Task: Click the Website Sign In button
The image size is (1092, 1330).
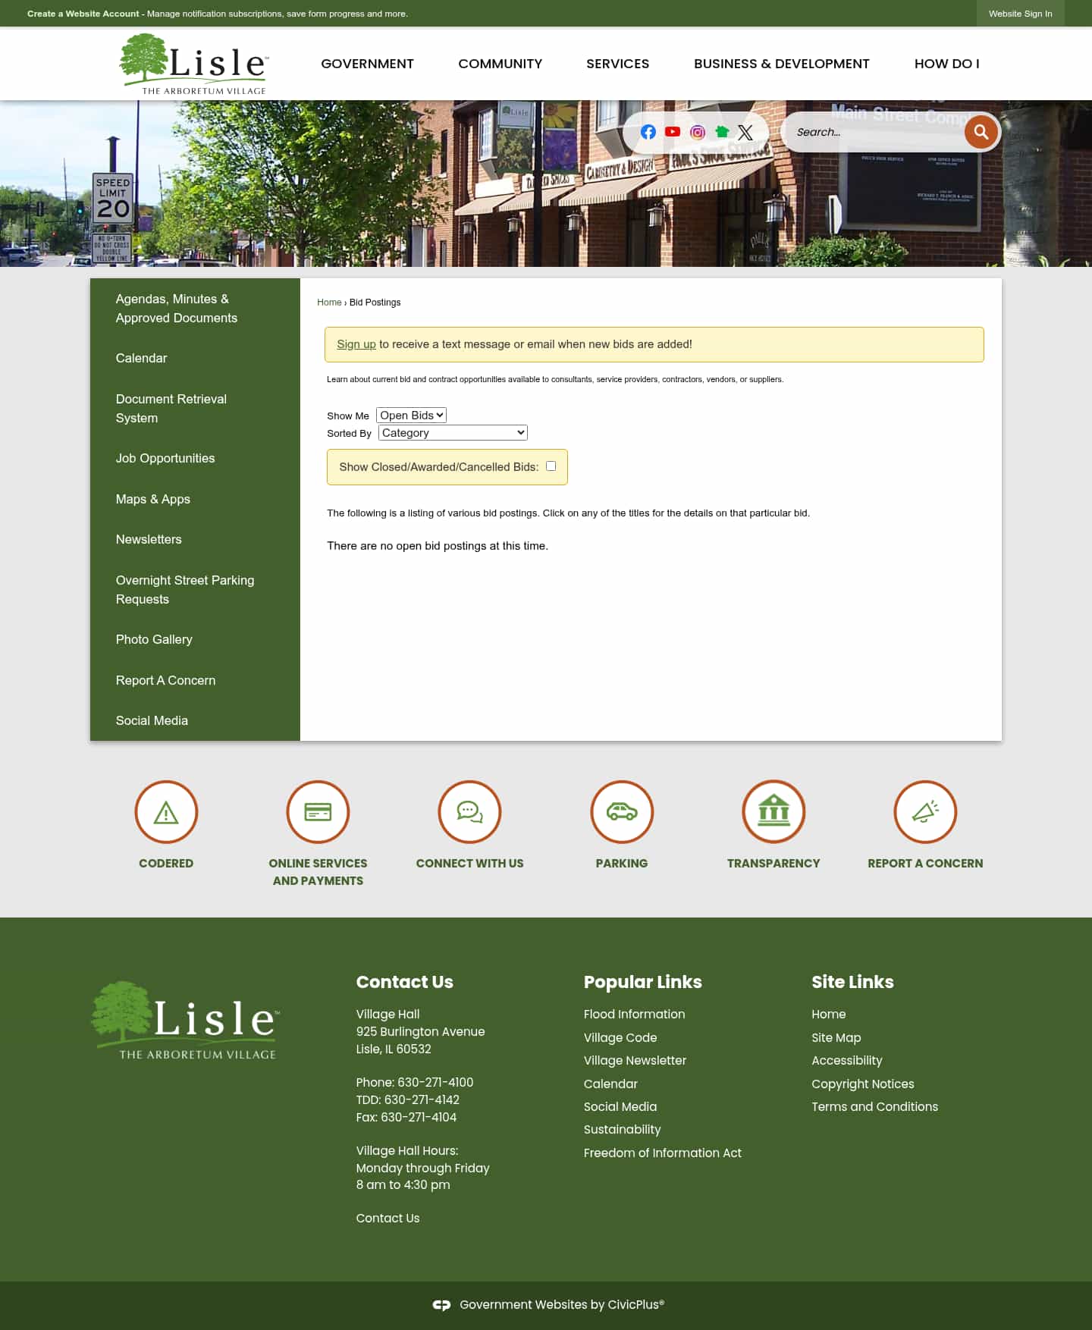Action: pyautogui.click(x=1020, y=14)
